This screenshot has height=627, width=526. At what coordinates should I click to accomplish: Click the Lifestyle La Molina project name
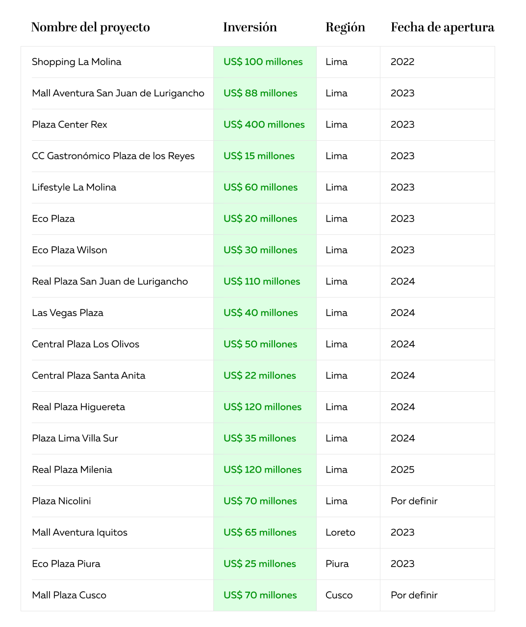(x=74, y=187)
